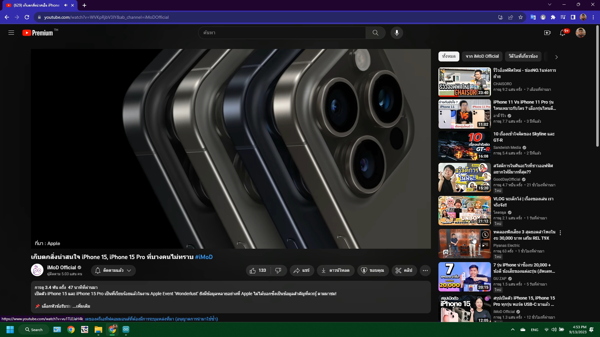The image size is (600, 337).
Task: Expand description with ...เพิ่มเติม
Action: [81, 306]
